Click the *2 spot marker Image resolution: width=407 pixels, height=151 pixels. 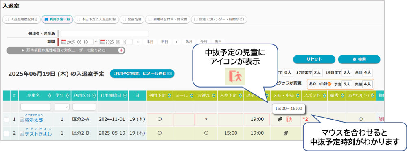(x=305, y=119)
